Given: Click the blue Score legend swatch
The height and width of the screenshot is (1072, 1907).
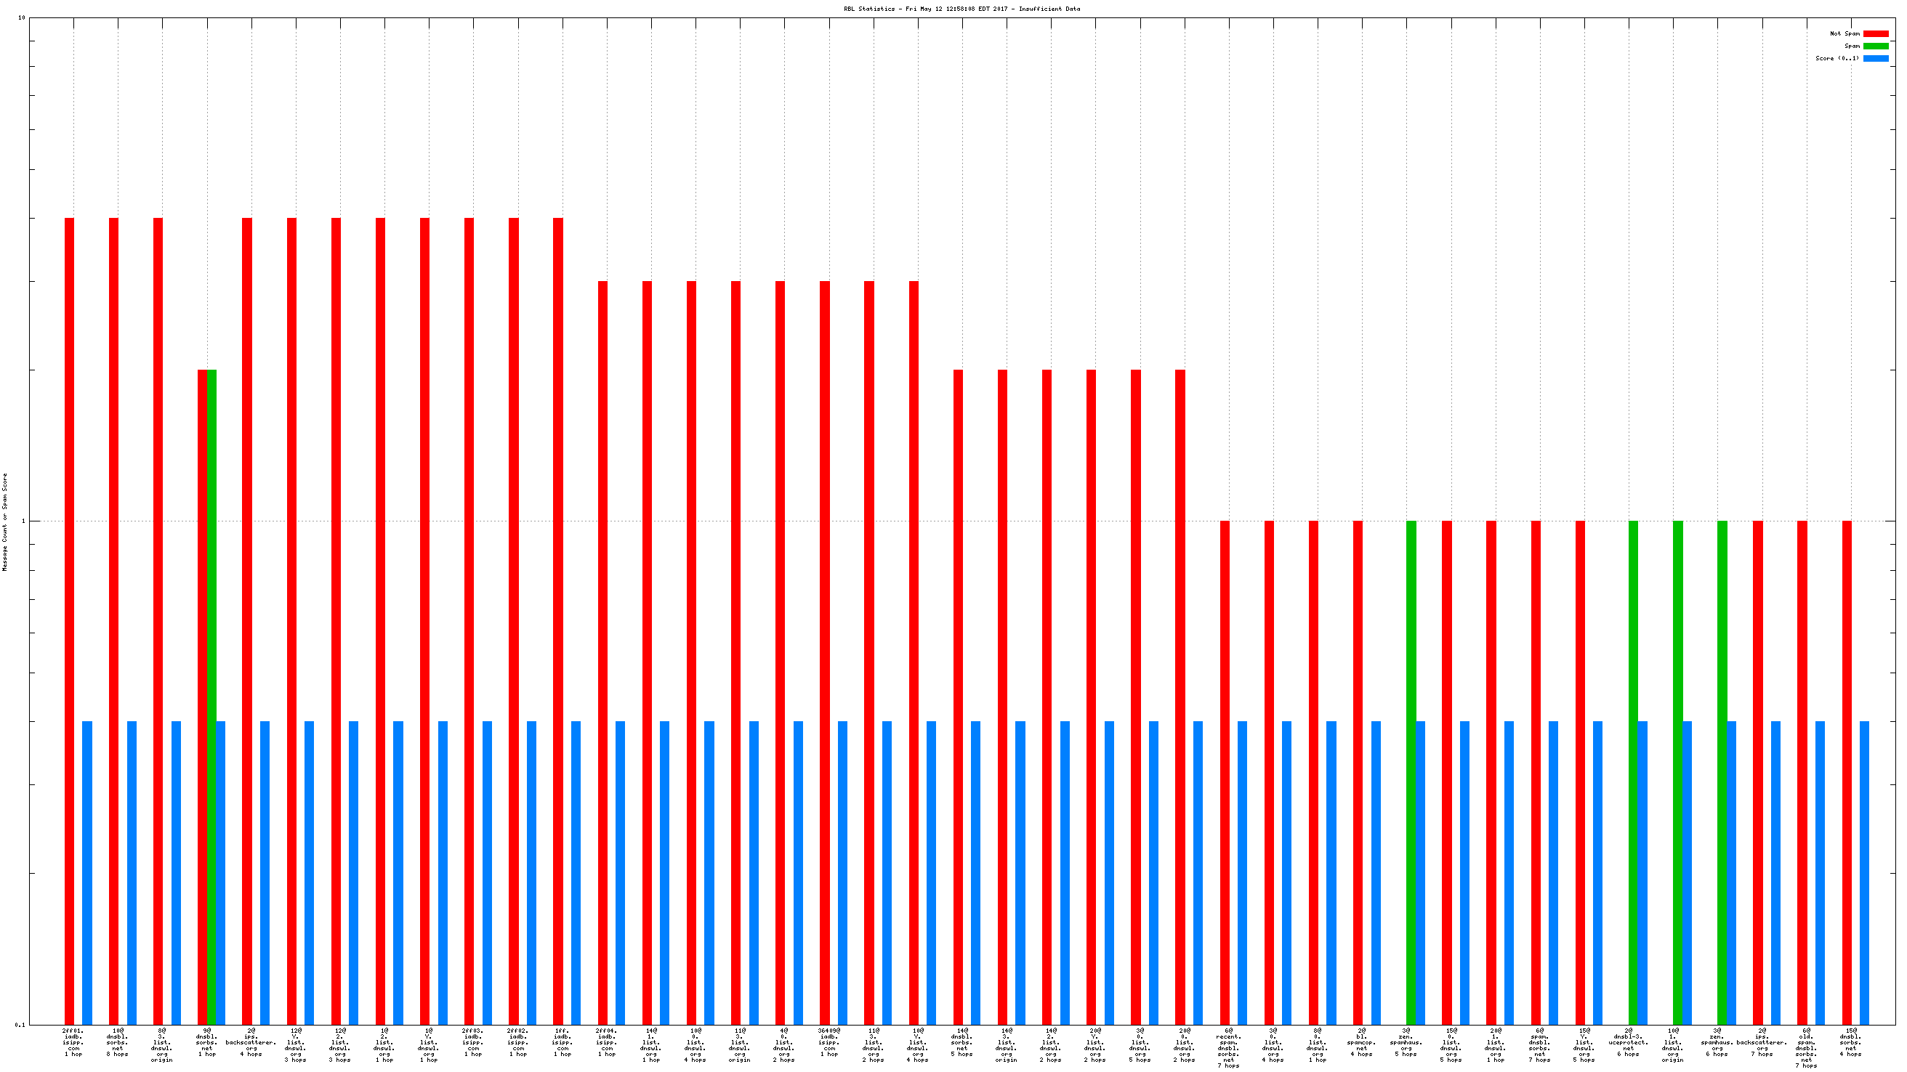Looking at the screenshot, I should 1875,58.
